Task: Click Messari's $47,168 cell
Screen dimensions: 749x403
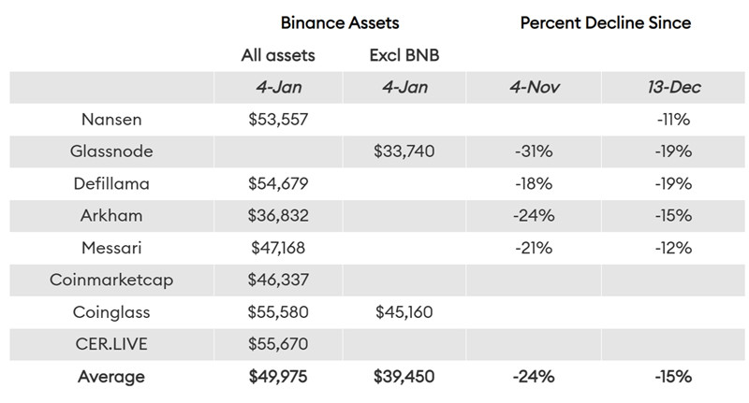Action: tap(278, 248)
